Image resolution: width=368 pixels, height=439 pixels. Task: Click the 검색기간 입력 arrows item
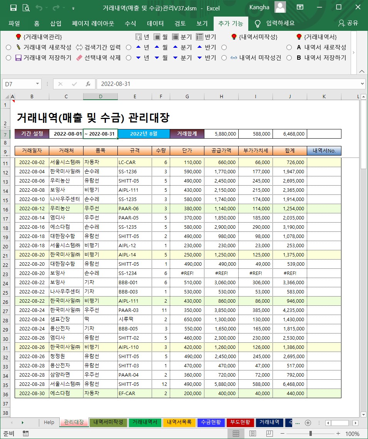[98, 47]
